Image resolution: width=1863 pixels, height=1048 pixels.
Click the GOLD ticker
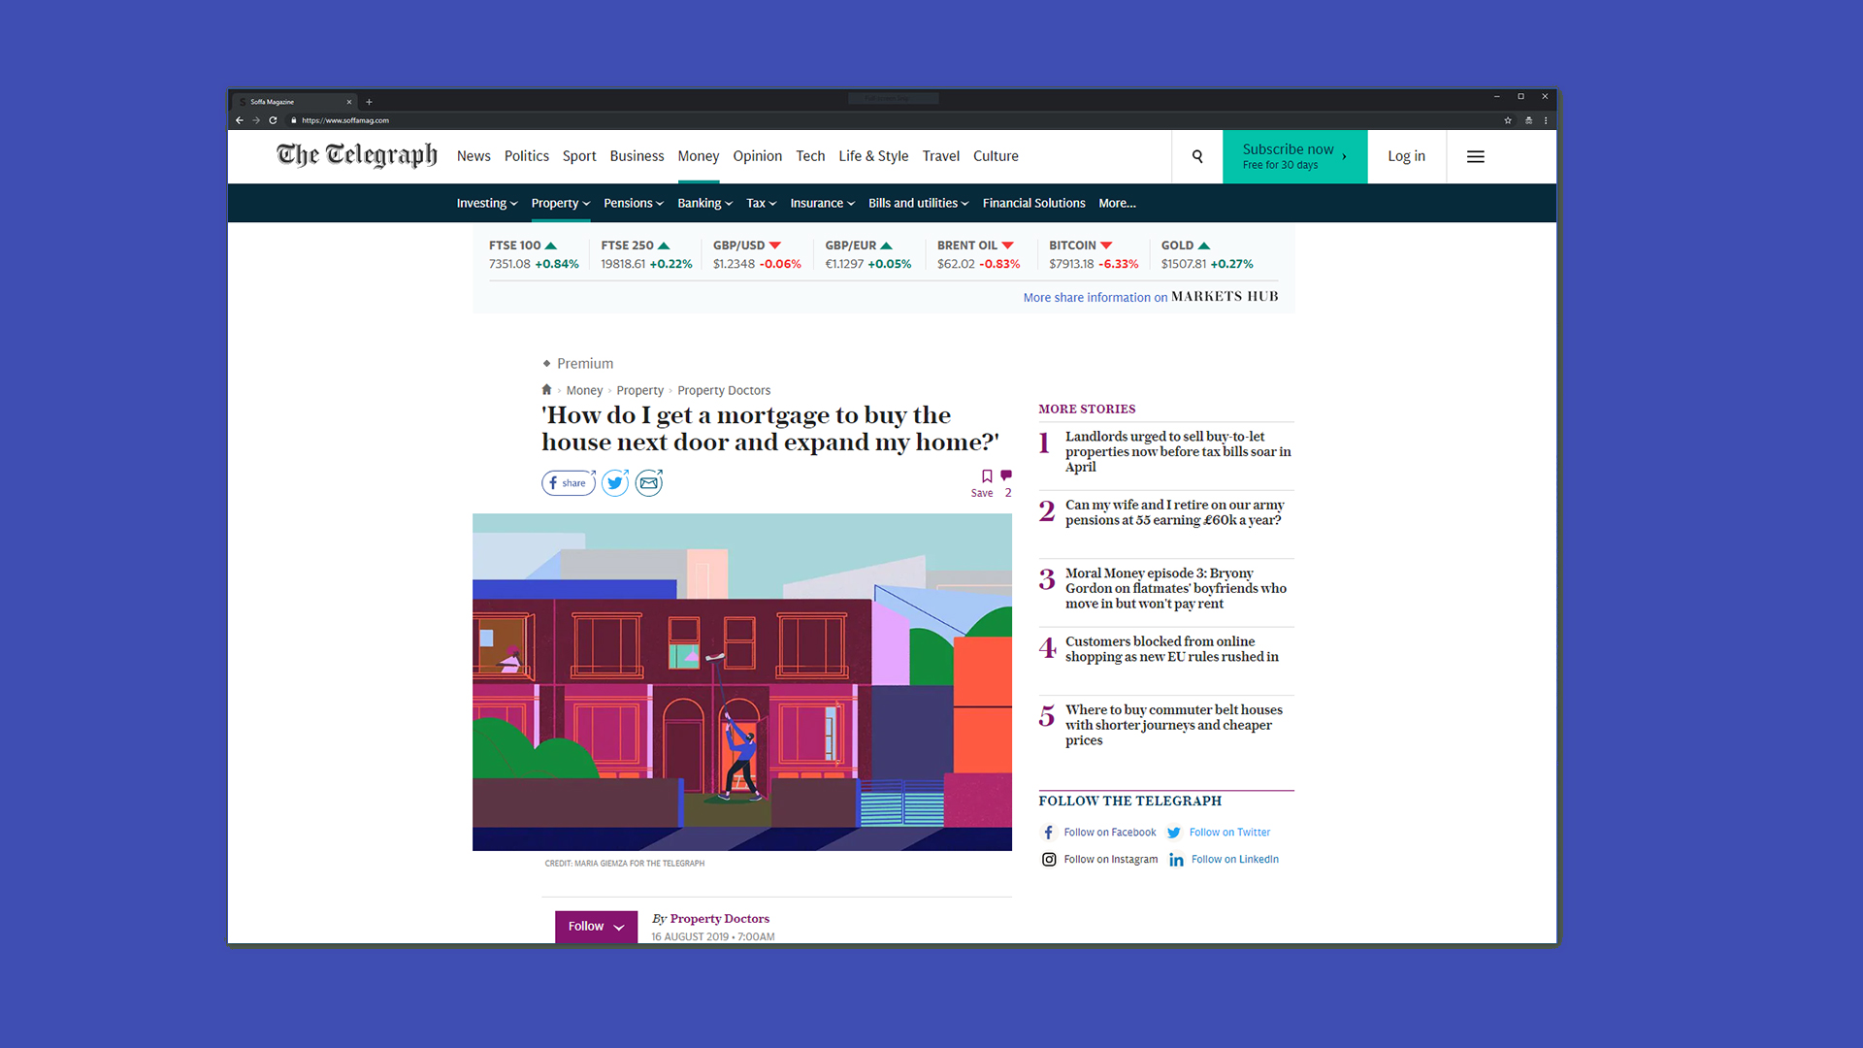point(1207,254)
